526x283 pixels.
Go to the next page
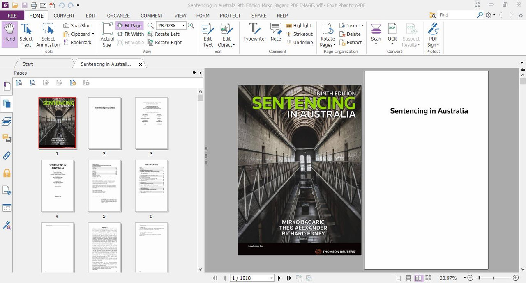(279, 278)
